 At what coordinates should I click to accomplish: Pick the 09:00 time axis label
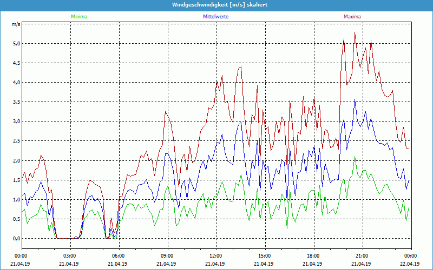coord(167,255)
